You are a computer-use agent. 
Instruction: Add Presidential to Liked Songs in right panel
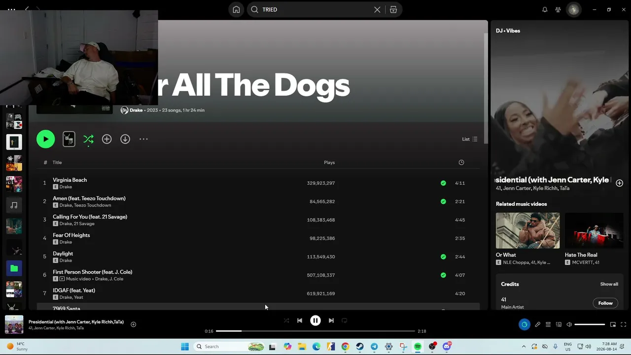(x=619, y=183)
